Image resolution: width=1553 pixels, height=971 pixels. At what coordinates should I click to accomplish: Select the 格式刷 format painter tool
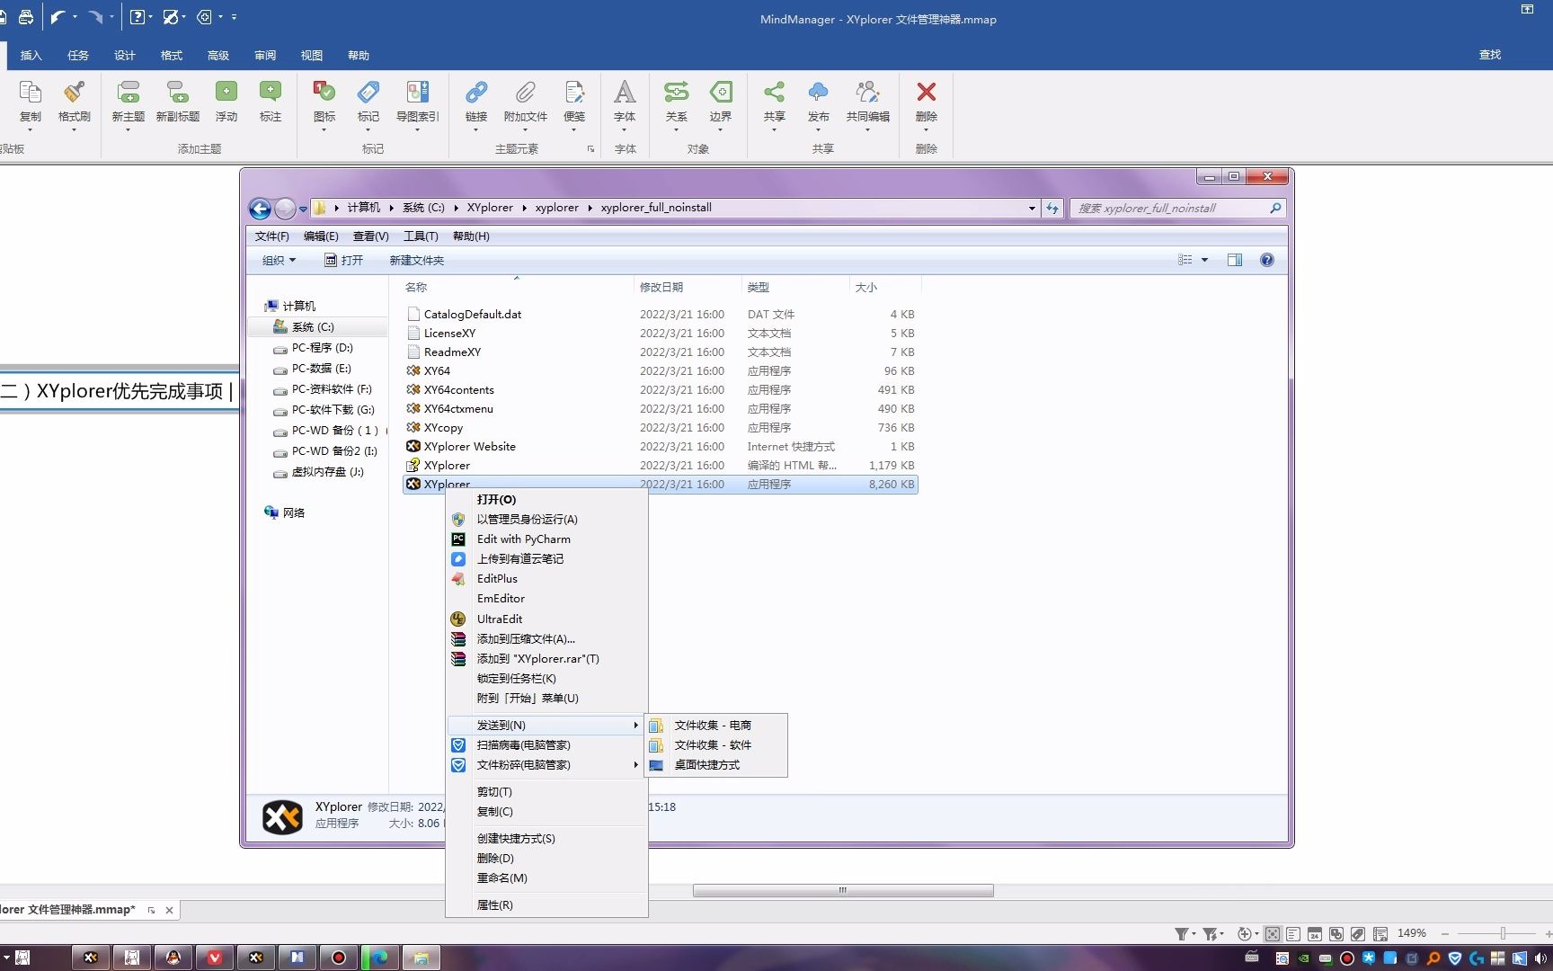75,93
